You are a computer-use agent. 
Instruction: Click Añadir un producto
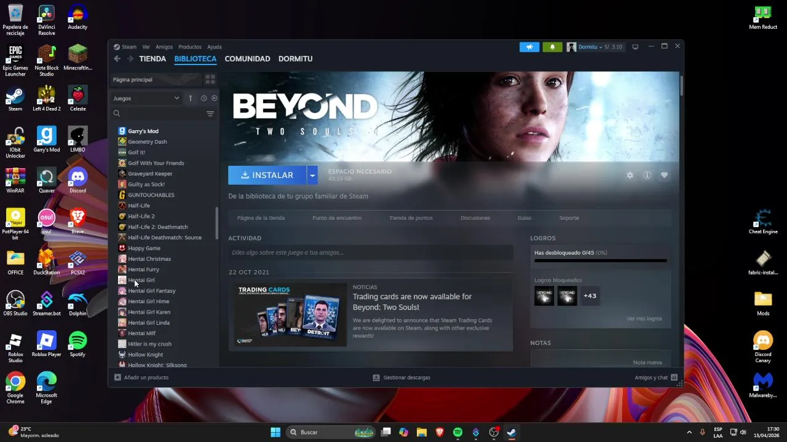coord(141,378)
